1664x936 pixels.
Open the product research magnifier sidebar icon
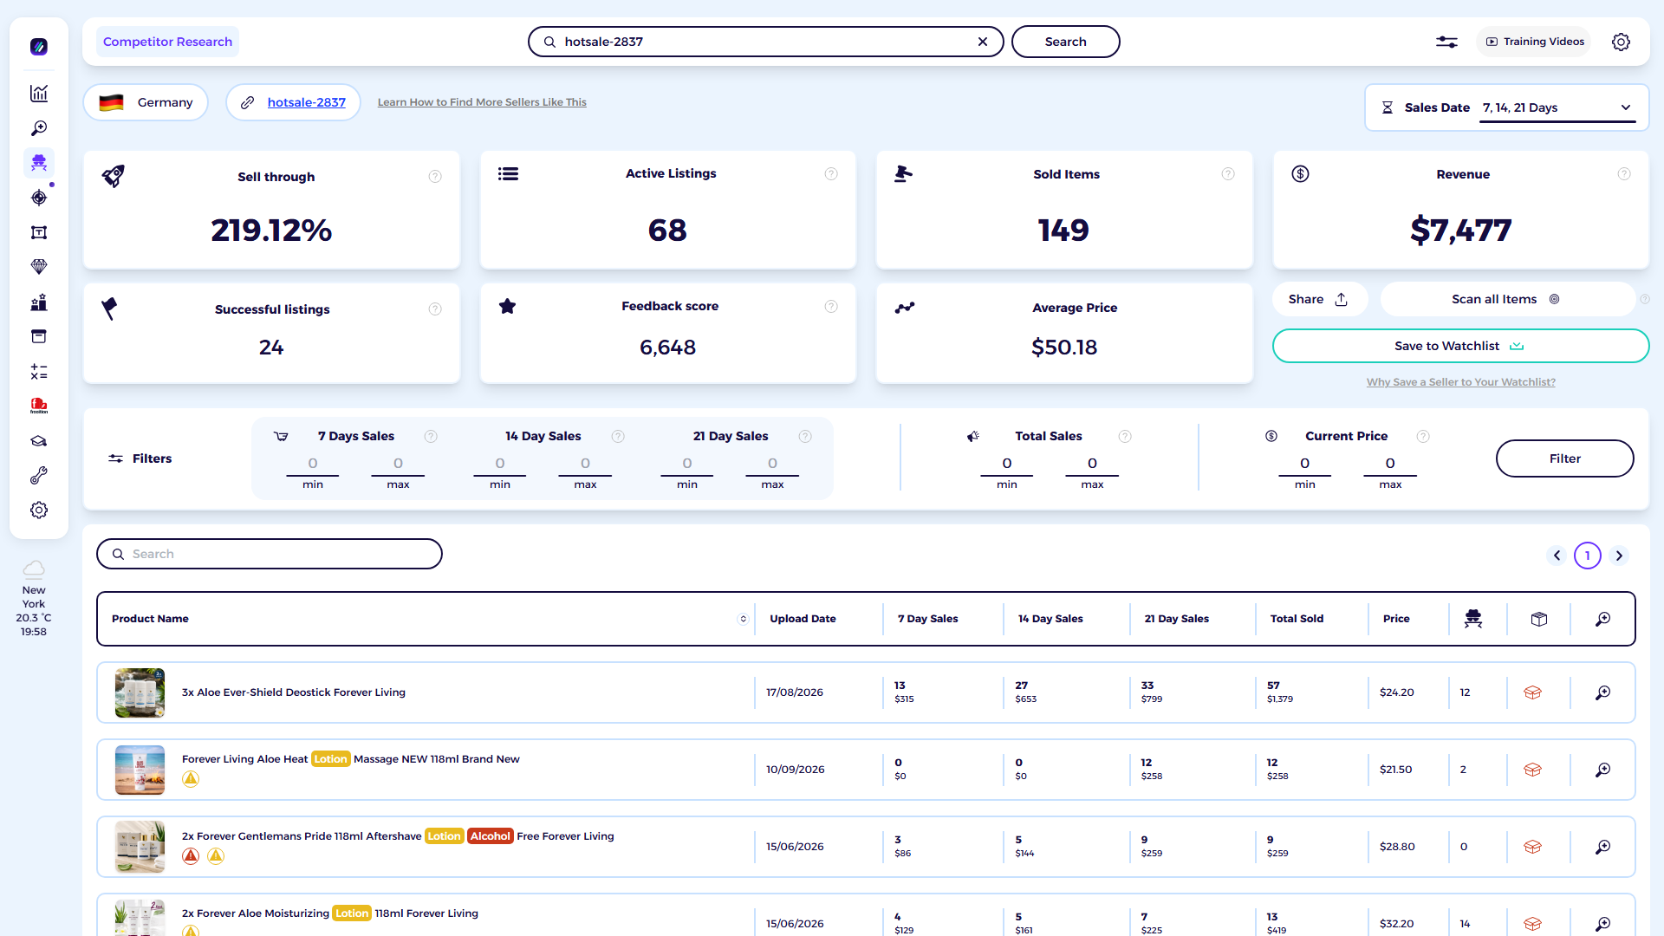pos(39,128)
